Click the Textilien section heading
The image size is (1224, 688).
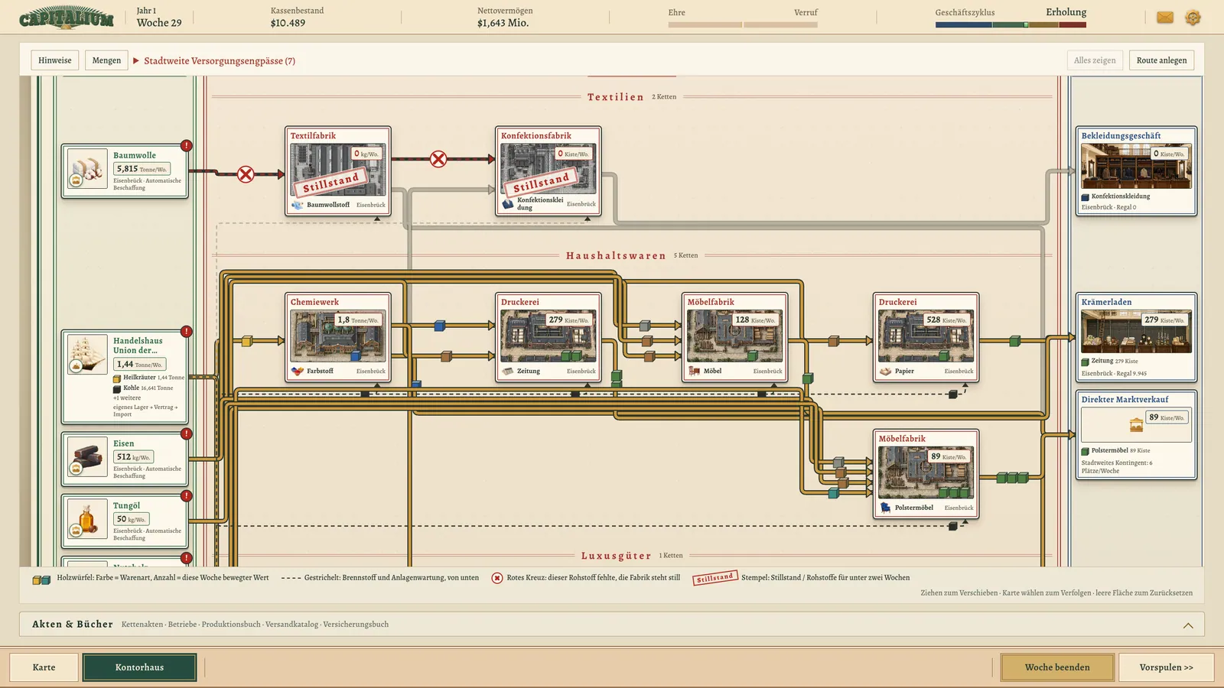coord(616,97)
